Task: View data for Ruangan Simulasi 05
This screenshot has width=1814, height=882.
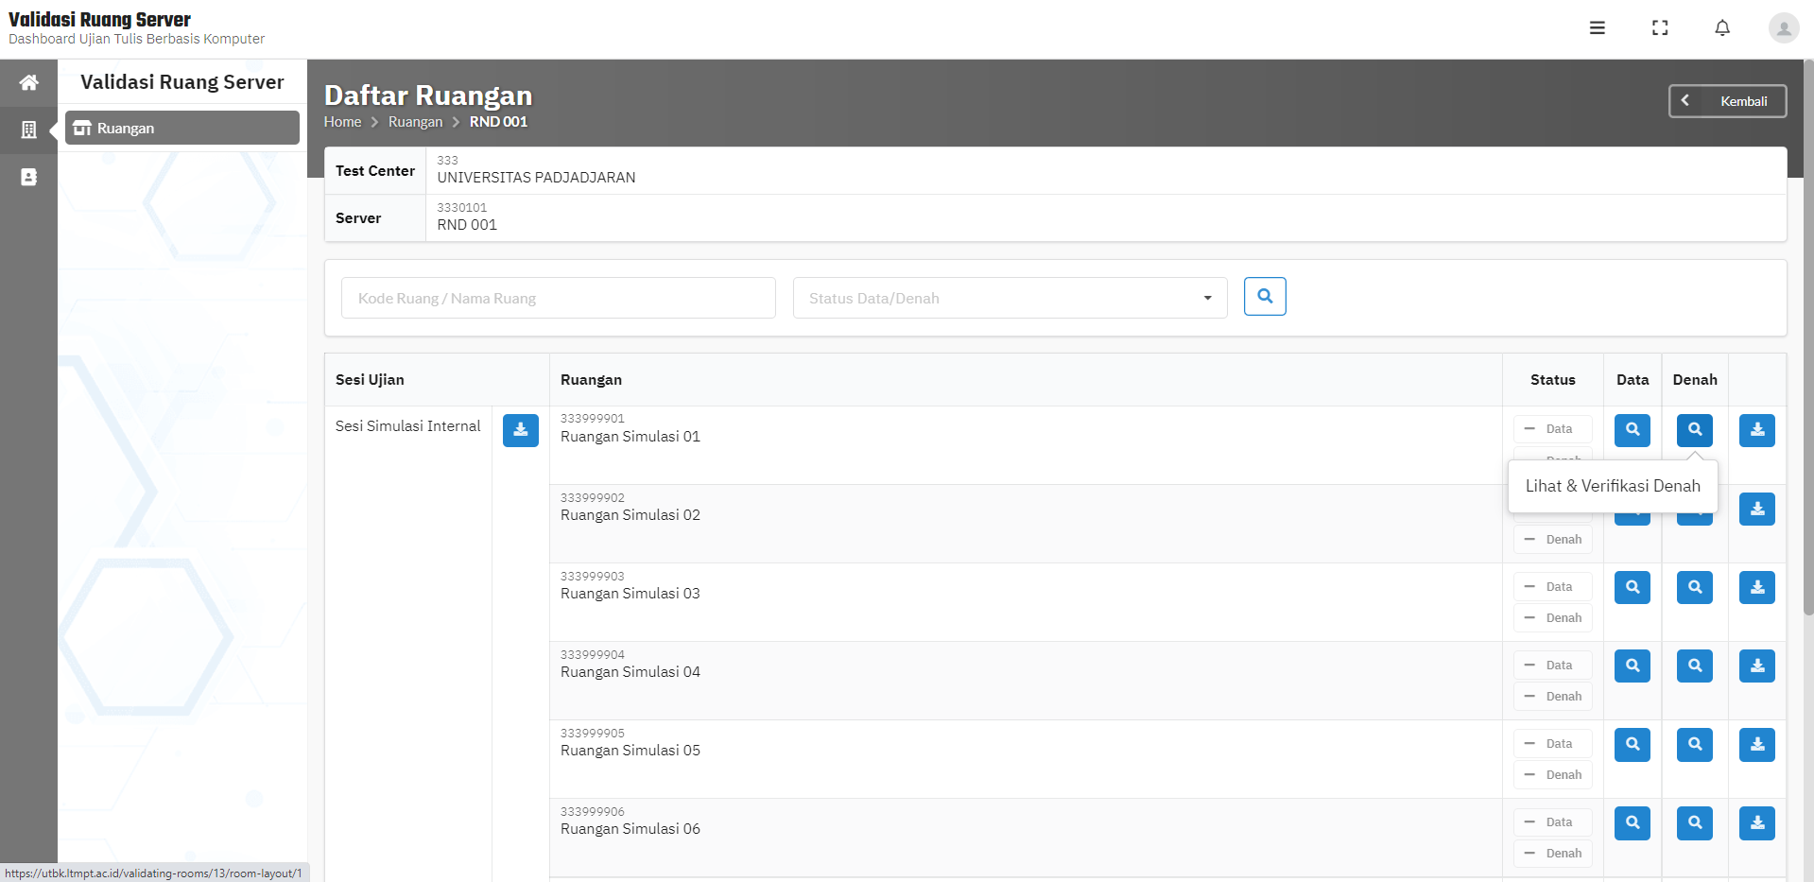Action: coord(1633,744)
